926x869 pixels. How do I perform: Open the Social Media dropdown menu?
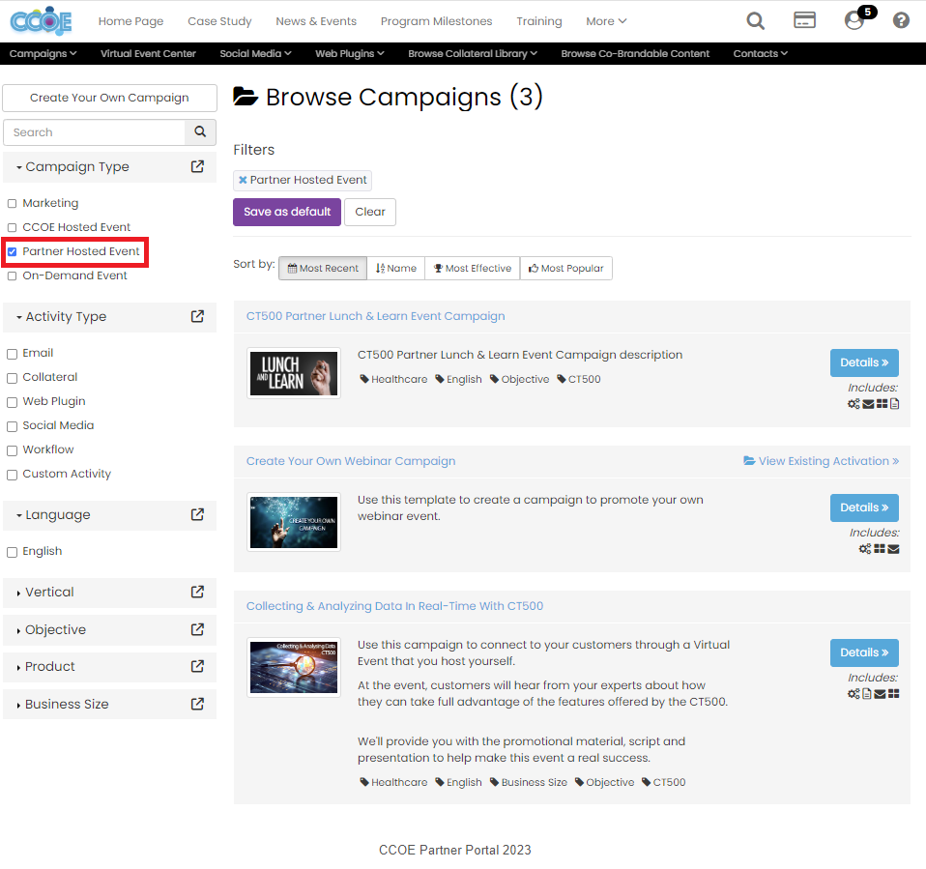click(255, 53)
